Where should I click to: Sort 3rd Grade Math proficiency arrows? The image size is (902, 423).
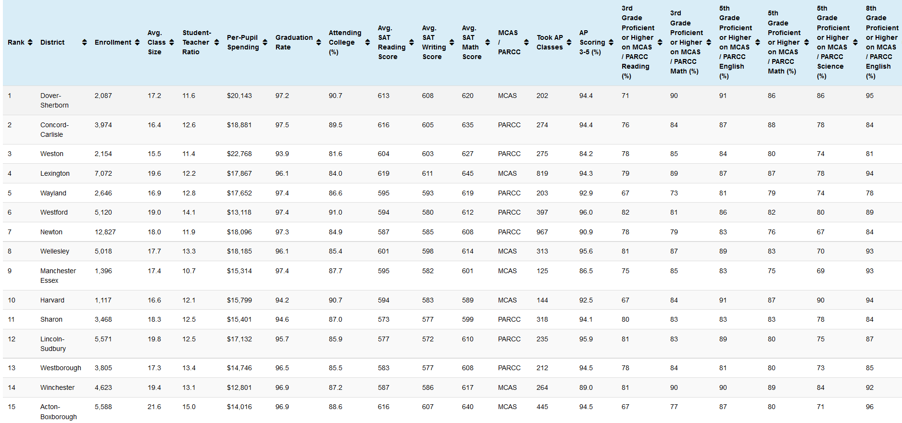tap(709, 42)
